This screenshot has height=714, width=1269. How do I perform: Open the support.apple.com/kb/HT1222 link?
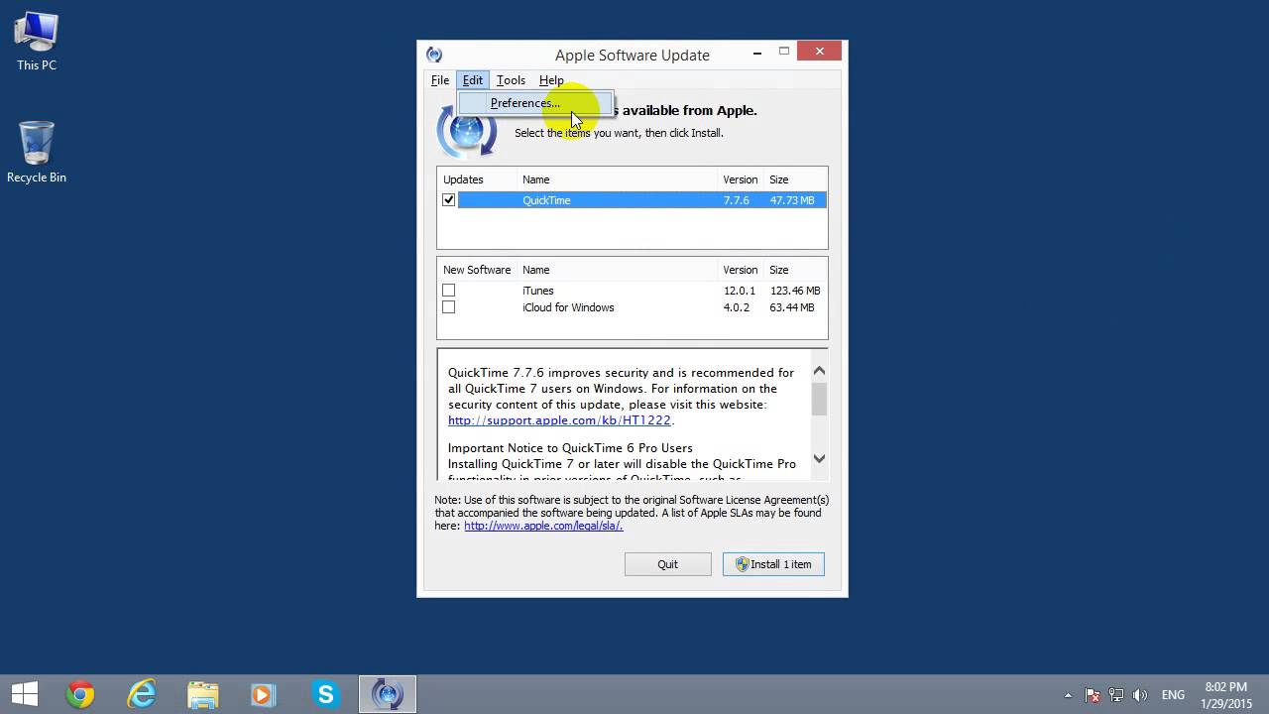(559, 420)
